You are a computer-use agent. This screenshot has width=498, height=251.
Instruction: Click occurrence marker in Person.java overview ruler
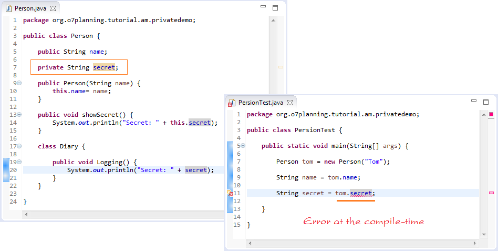coord(281,67)
